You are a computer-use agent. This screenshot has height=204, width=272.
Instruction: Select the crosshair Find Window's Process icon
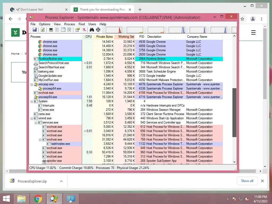(x=98, y=30)
